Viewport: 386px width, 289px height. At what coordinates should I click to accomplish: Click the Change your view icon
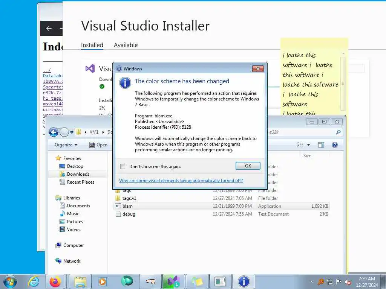tap(300, 145)
